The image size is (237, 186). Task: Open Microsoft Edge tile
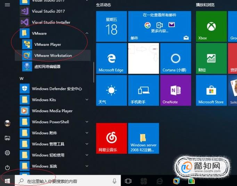point(112,58)
